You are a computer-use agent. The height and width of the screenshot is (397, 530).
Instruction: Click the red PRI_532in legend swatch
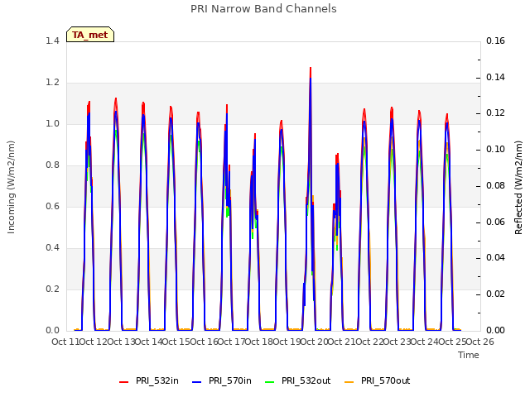(x=123, y=381)
